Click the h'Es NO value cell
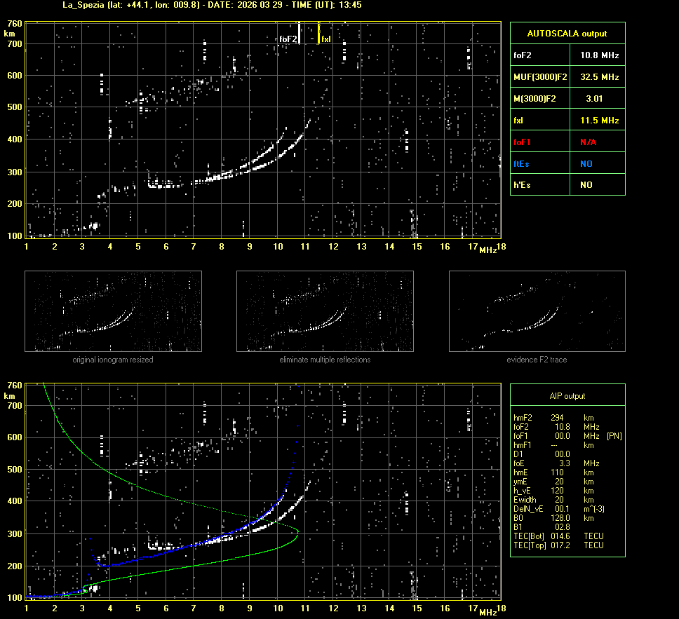This screenshot has width=679, height=619. click(586, 185)
